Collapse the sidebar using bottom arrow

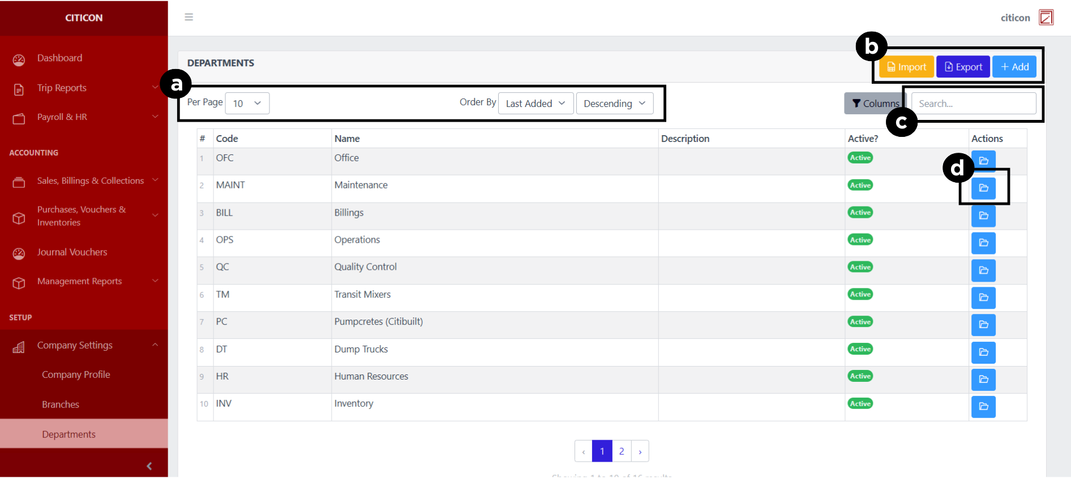149,466
